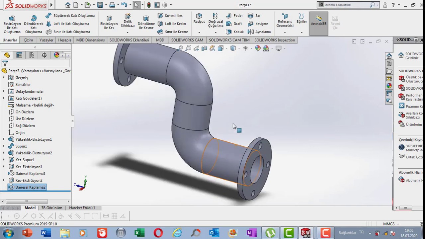Open Doğrusal Çoğaltma pattern tool
Screen dimensions: 425x239
216,21
